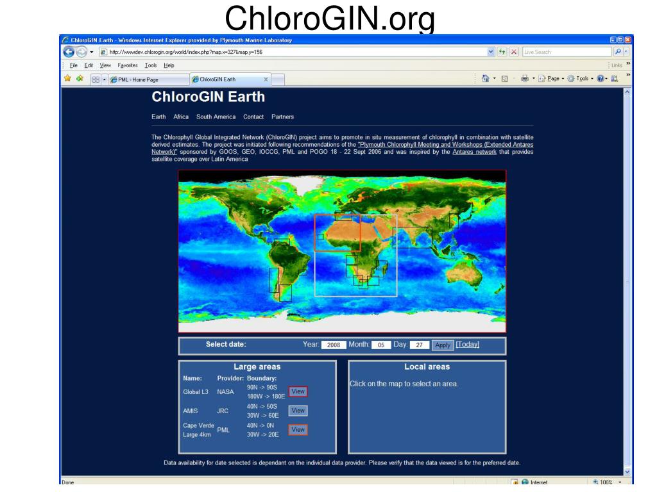
Task: Open the Tools gear command menu
Action: coord(580,78)
